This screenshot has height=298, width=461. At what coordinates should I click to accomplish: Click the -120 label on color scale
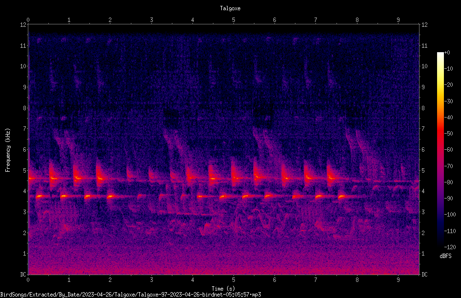tap(450, 247)
